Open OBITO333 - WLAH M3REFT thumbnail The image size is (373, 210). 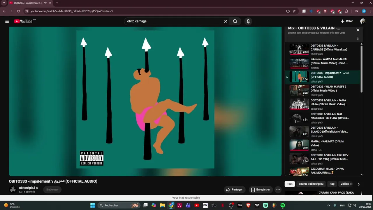[x=299, y=90]
